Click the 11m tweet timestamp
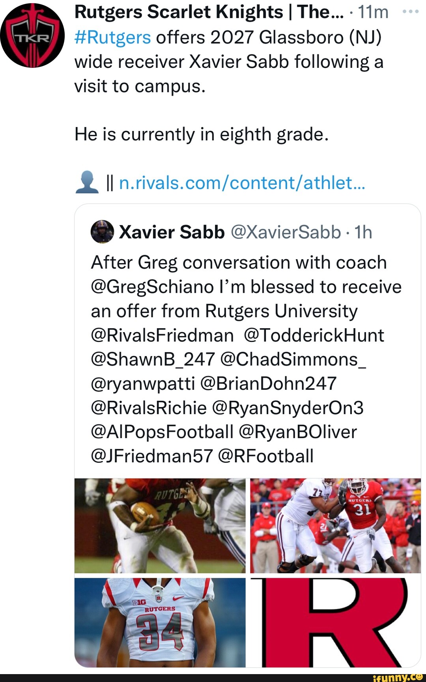This screenshot has height=682, width=426. (x=373, y=12)
